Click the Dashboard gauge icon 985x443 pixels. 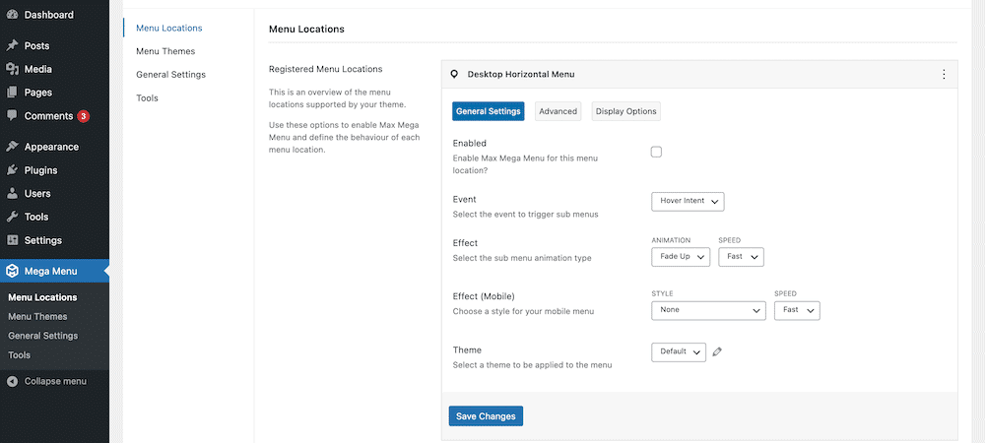coord(12,15)
